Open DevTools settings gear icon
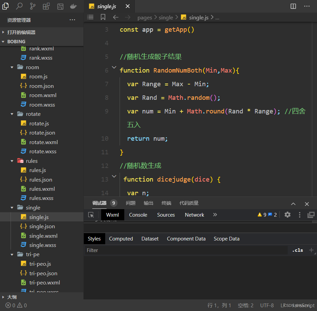 point(288,215)
